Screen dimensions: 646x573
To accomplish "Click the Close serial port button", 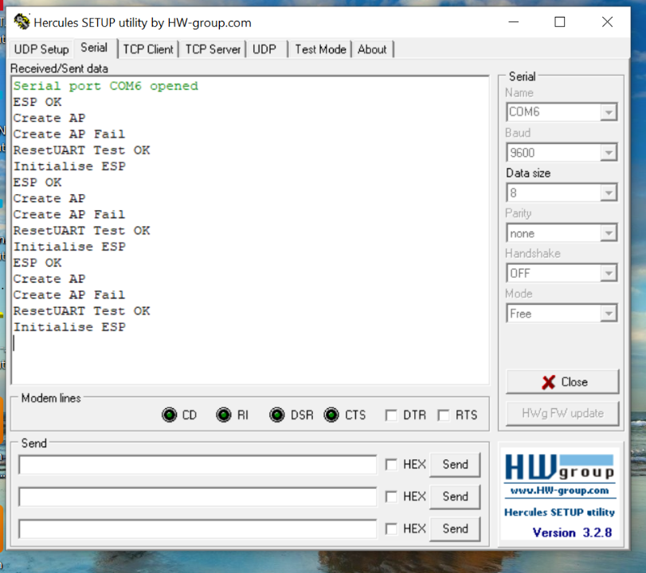I will coord(562,382).
